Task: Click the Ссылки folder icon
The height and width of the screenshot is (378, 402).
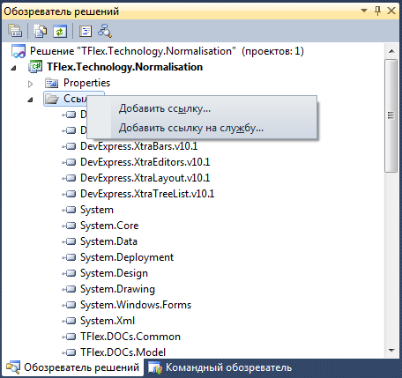Action: click(x=52, y=99)
